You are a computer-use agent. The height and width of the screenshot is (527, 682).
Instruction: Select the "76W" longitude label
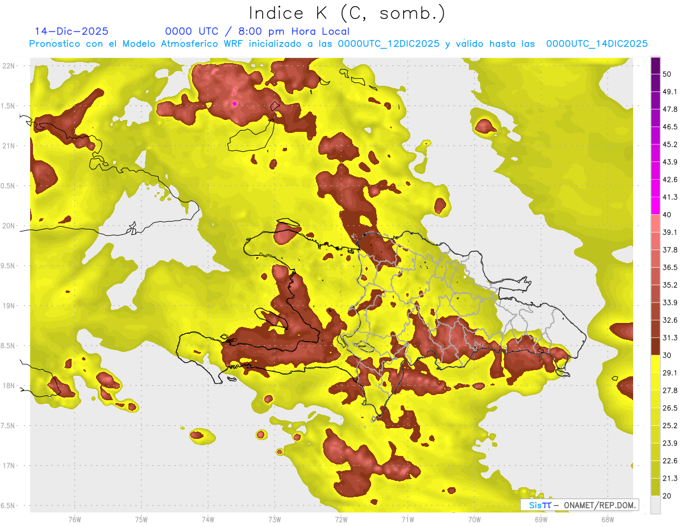point(75,519)
